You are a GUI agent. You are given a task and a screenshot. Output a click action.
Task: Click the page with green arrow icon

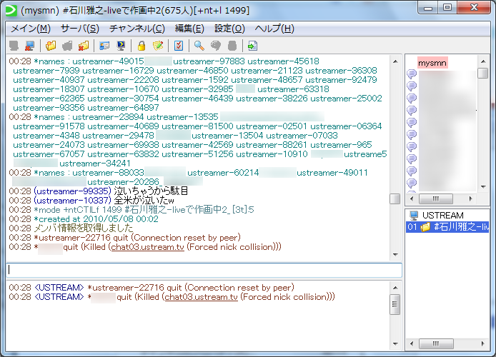[x=252, y=46]
